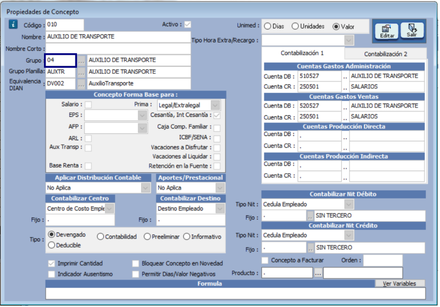Check Permitir Dias/Valor Negativos
This screenshot has height=307, width=440.
tap(135, 274)
